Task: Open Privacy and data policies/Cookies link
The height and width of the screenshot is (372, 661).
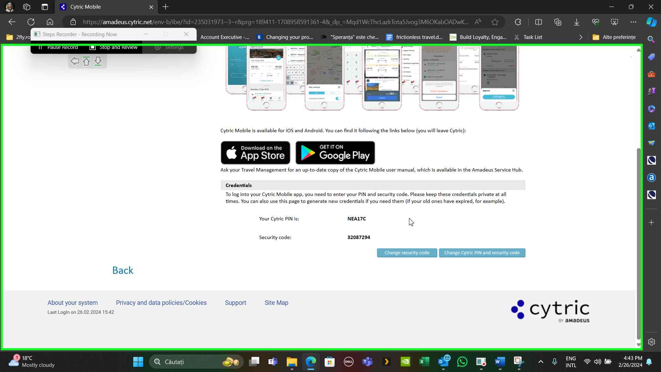Action: click(161, 303)
